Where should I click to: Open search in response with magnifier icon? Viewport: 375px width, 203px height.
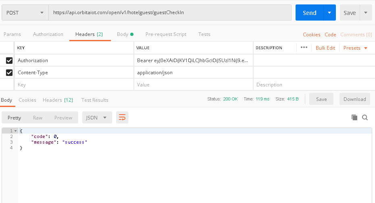(x=365, y=117)
